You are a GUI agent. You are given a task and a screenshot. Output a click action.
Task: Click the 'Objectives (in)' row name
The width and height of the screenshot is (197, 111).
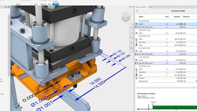pos(143,81)
